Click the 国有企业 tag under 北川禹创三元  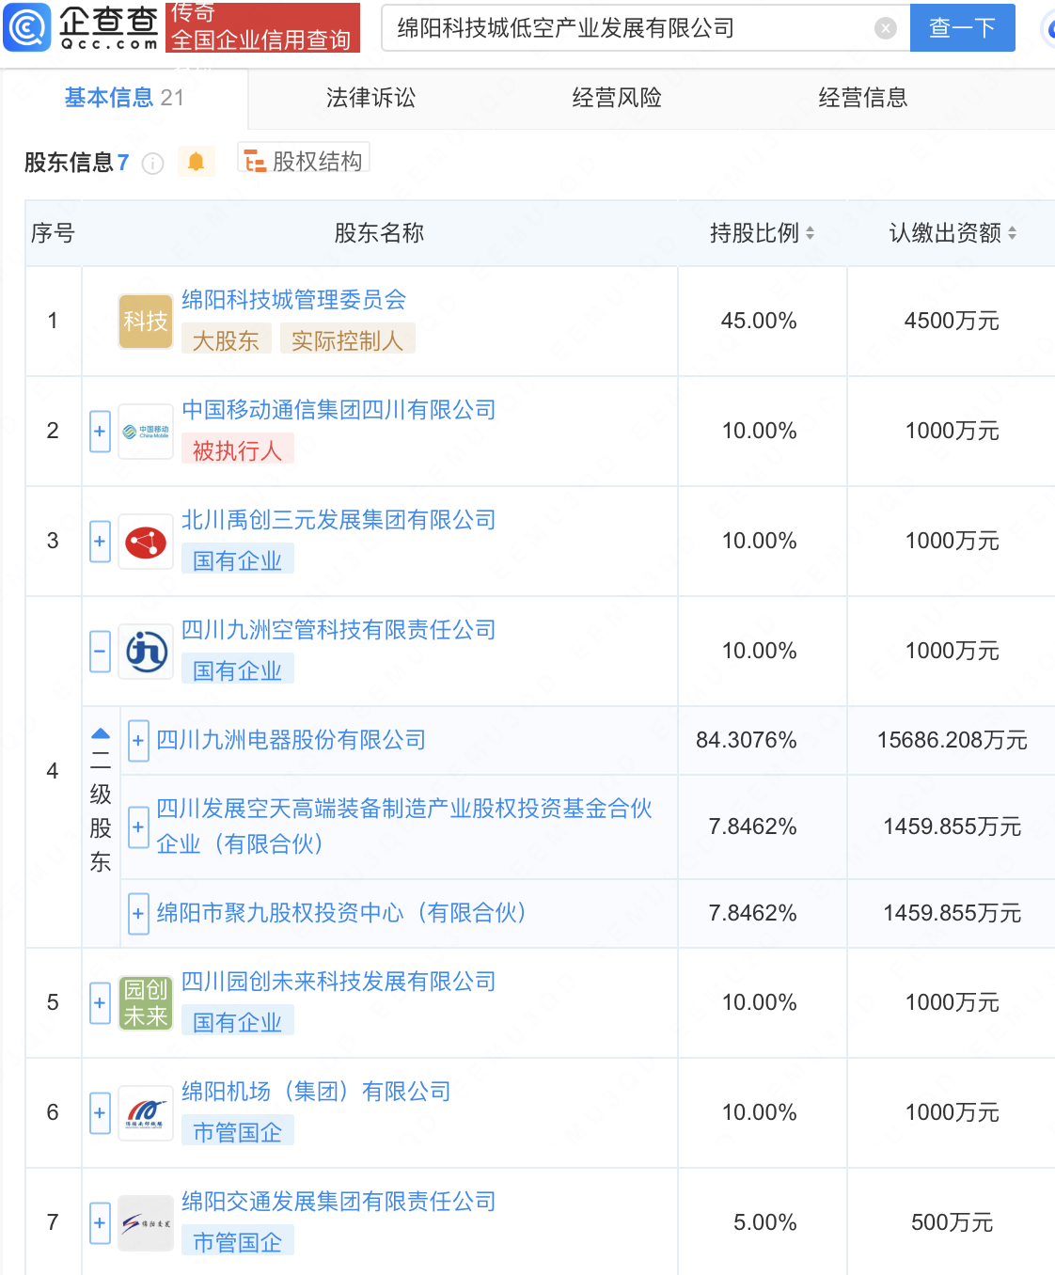(x=237, y=560)
